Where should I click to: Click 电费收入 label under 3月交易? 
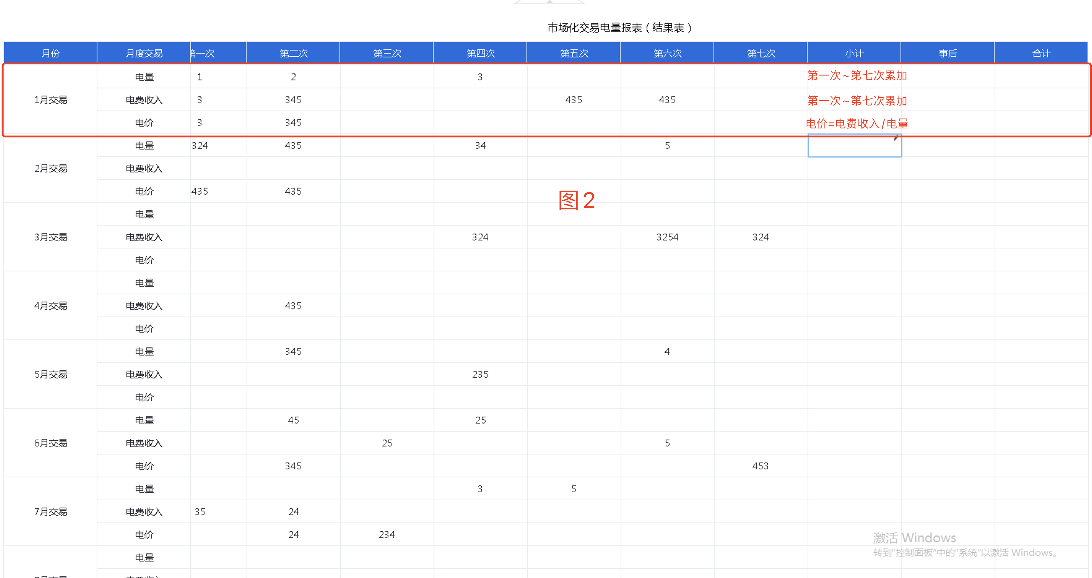click(x=144, y=237)
